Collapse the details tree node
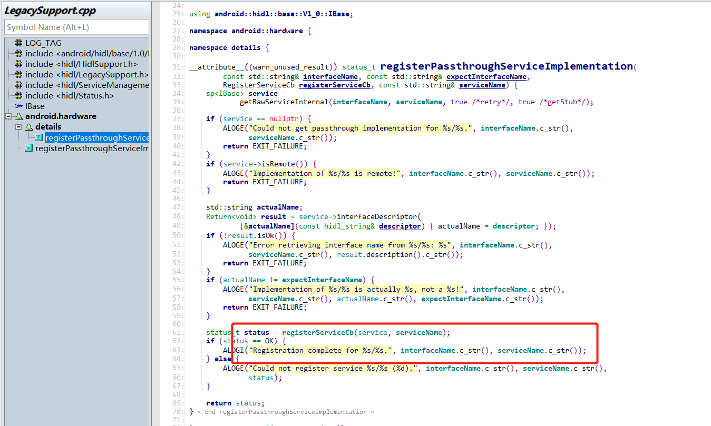This screenshot has height=426, width=711. [18, 127]
